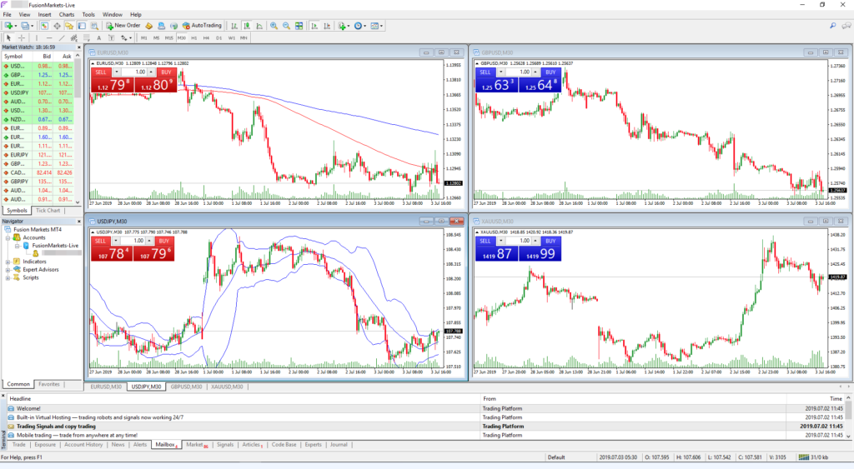This screenshot has height=469, width=854.
Task: Click the New Order toolbar button
Action: [123, 26]
